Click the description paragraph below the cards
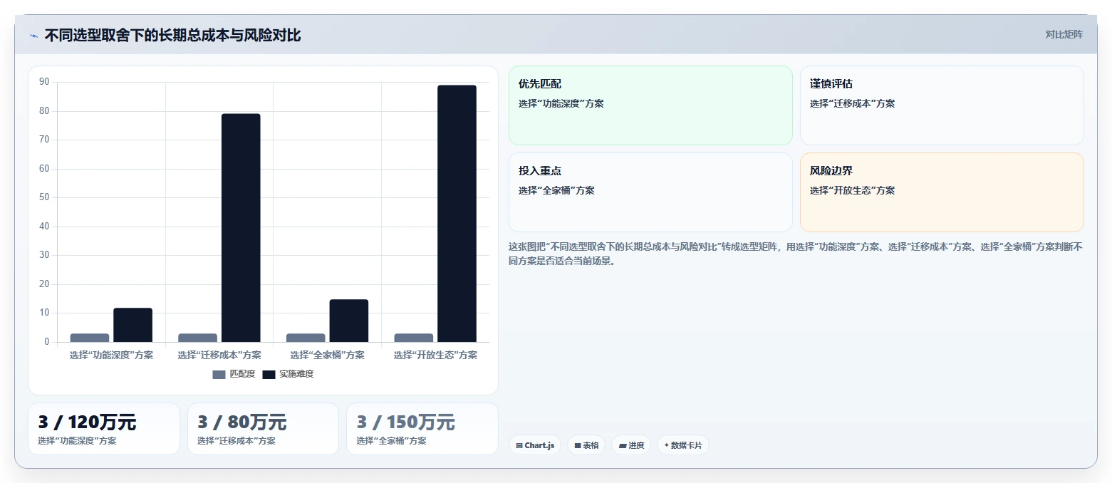The width and height of the screenshot is (1112, 483). coord(796,254)
